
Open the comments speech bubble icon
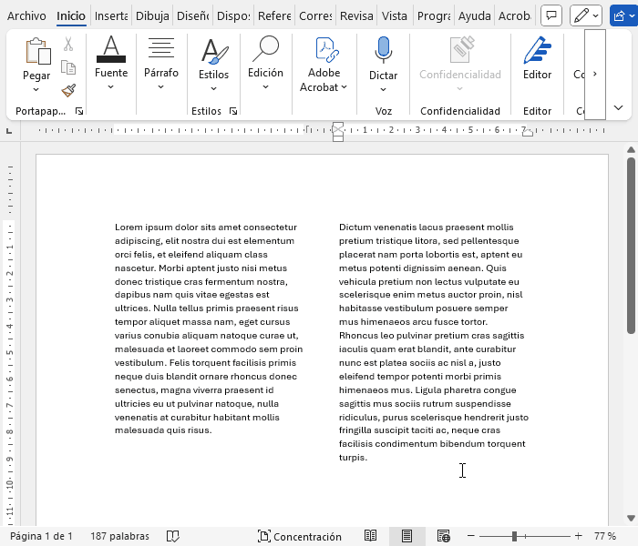click(x=551, y=15)
